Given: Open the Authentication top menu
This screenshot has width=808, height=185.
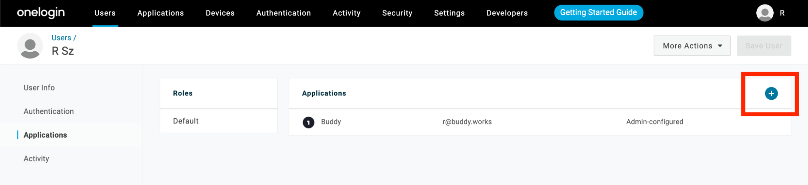Looking at the screenshot, I should tap(283, 13).
